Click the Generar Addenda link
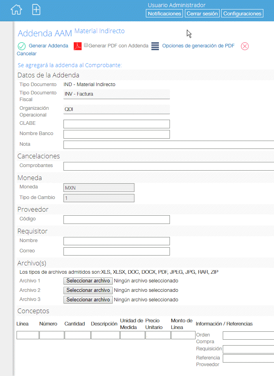Screen dimensions: 274x376 pos(48,45)
